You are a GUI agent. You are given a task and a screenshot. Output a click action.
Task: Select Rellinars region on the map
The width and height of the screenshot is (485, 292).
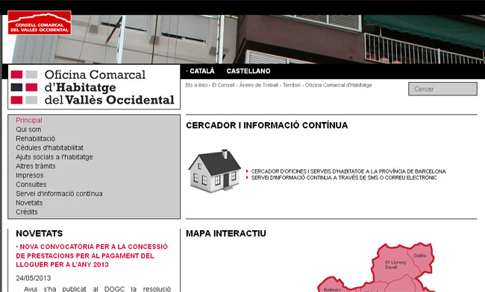pos(333,290)
